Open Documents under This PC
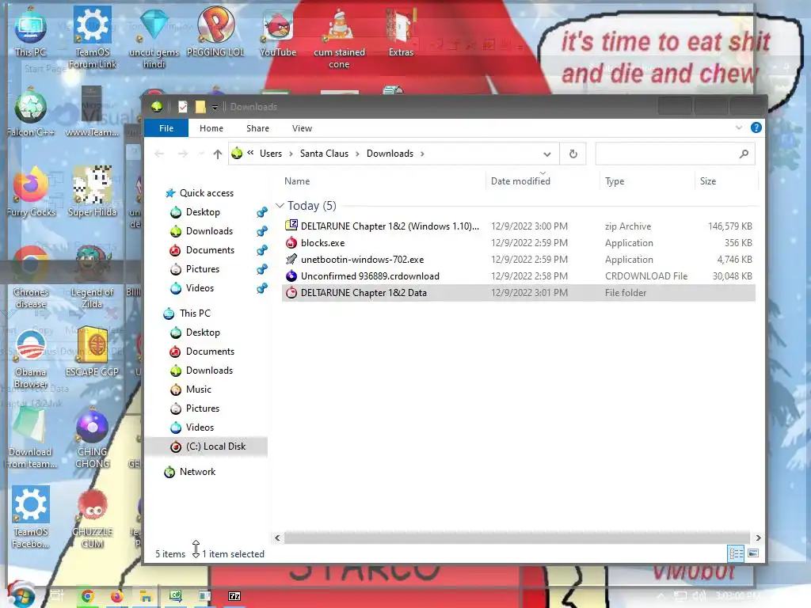Screen dimensions: 811x608 [x=209, y=351]
